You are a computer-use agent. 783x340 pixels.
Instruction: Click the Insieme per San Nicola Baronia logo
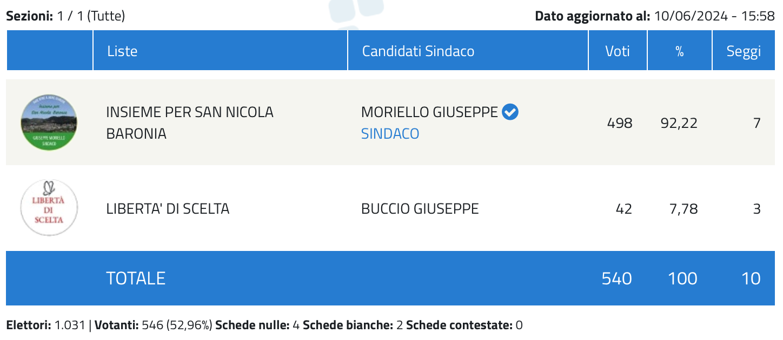pos(49,123)
